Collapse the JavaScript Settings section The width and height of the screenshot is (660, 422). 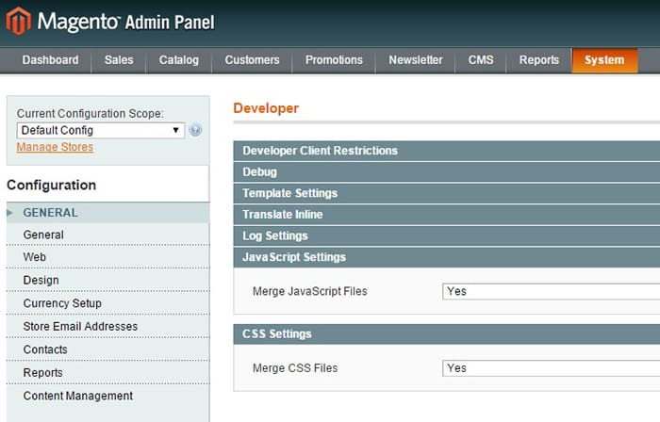(293, 257)
